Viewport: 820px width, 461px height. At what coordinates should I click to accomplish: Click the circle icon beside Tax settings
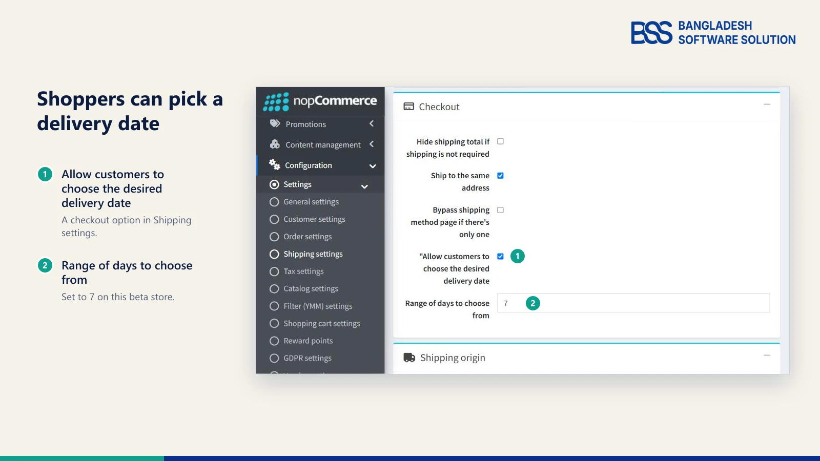pyautogui.click(x=274, y=271)
